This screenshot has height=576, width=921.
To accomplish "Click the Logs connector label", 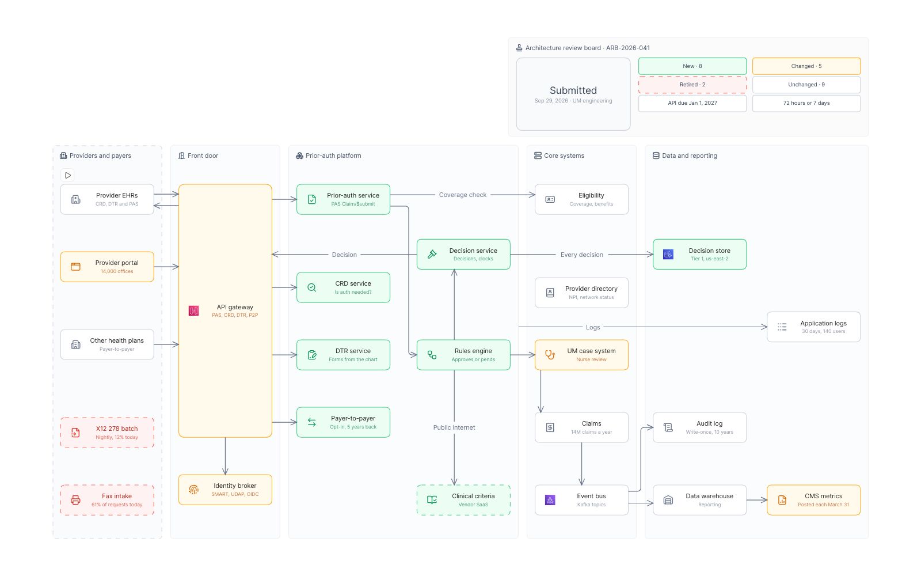I will pos(593,327).
